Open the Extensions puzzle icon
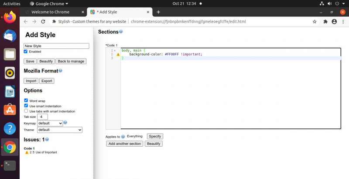The width and height of the screenshot is (349, 179). coord(325,21)
